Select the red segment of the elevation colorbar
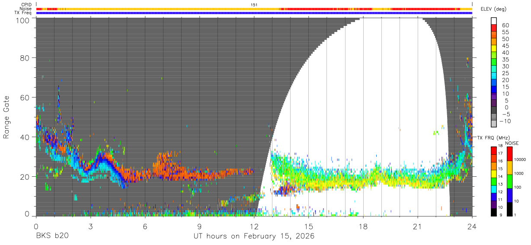Image resolution: width=531 pixels, height=245 pixels. [x=494, y=27]
